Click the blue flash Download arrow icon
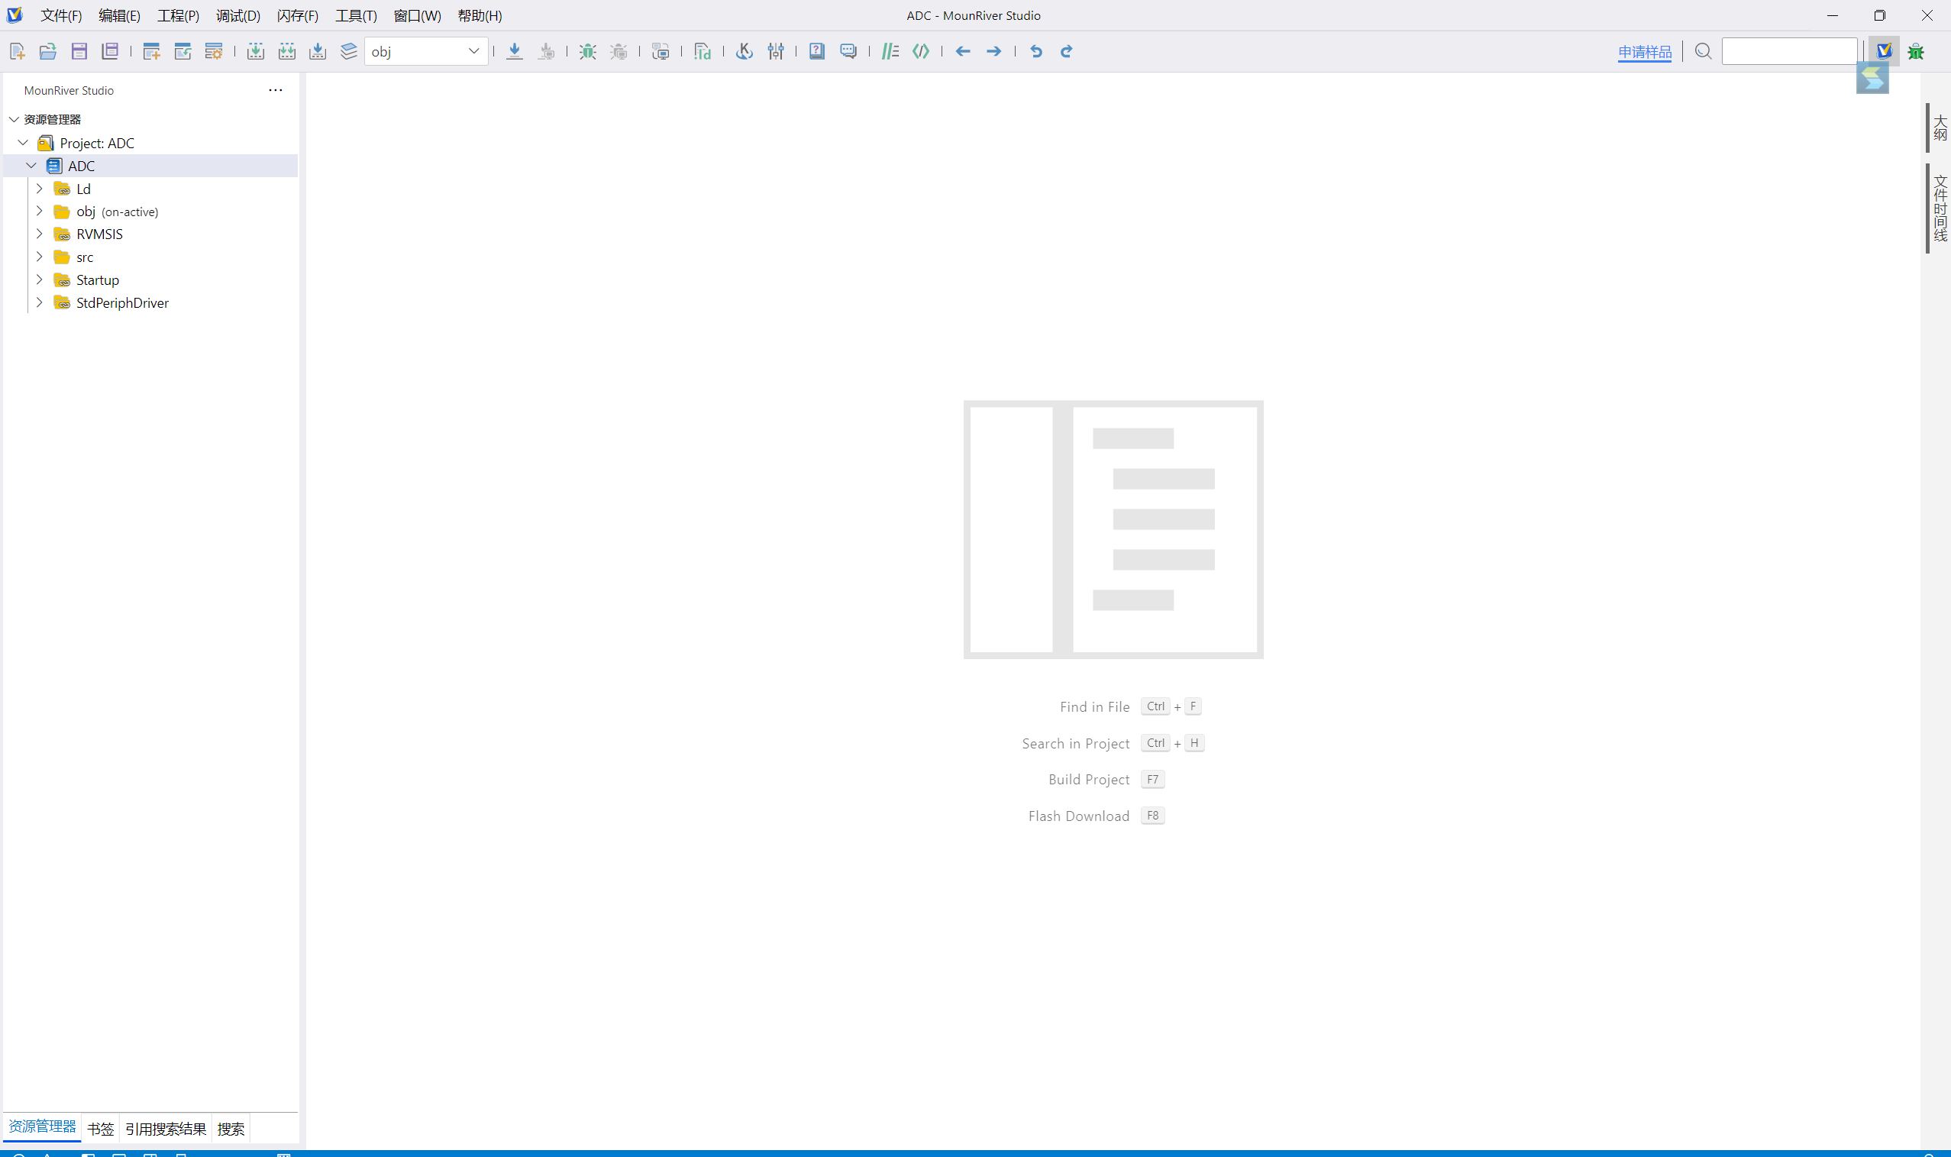The image size is (1951, 1157). point(515,51)
